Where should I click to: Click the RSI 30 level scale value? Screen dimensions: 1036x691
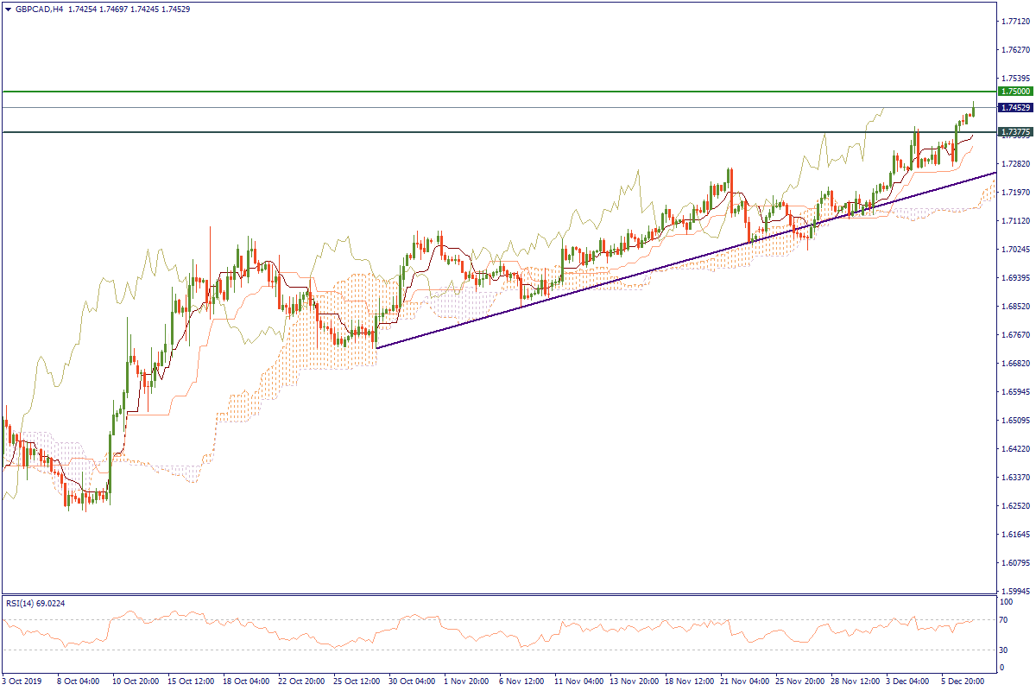(1005, 650)
